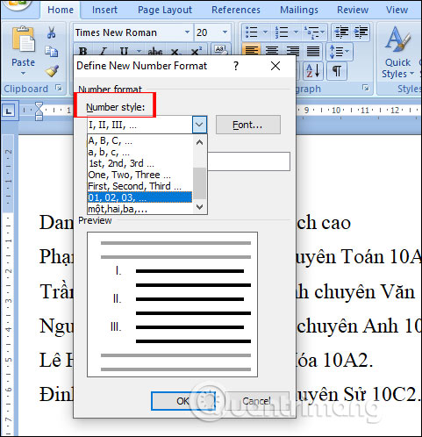Click the number format input field
Screen dimensions: 422x437
point(248,161)
